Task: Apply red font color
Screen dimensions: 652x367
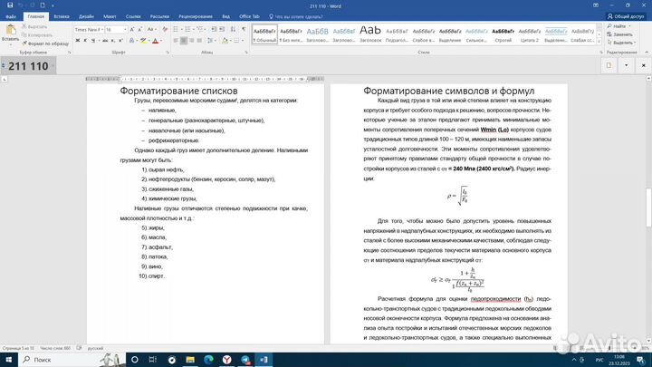Action: click(x=155, y=41)
